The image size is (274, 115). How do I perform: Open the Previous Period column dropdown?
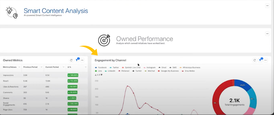click(41, 67)
